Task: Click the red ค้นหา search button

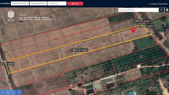Action: pyautogui.click(x=75, y=3)
